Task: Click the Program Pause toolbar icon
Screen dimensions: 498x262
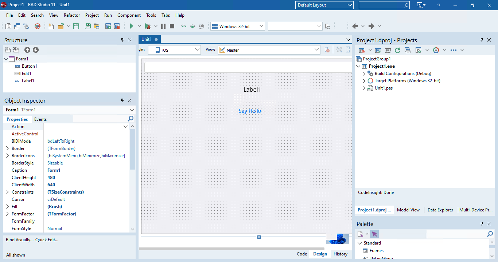Action: (163, 26)
